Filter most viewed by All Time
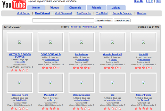Image resolution: width=165 pixels, height=111 pixels. [98, 27]
